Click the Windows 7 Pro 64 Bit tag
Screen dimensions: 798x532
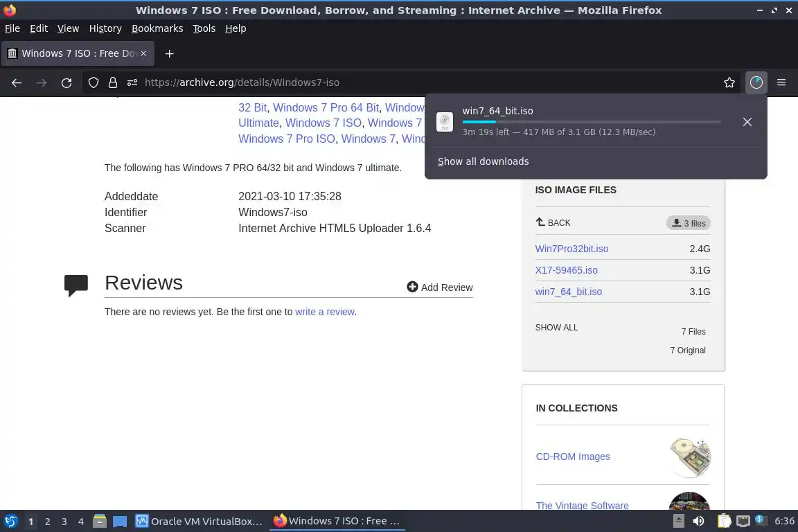(326, 108)
